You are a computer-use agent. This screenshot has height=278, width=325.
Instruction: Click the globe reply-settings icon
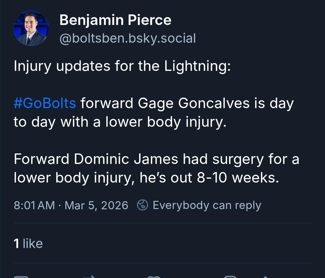click(142, 205)
